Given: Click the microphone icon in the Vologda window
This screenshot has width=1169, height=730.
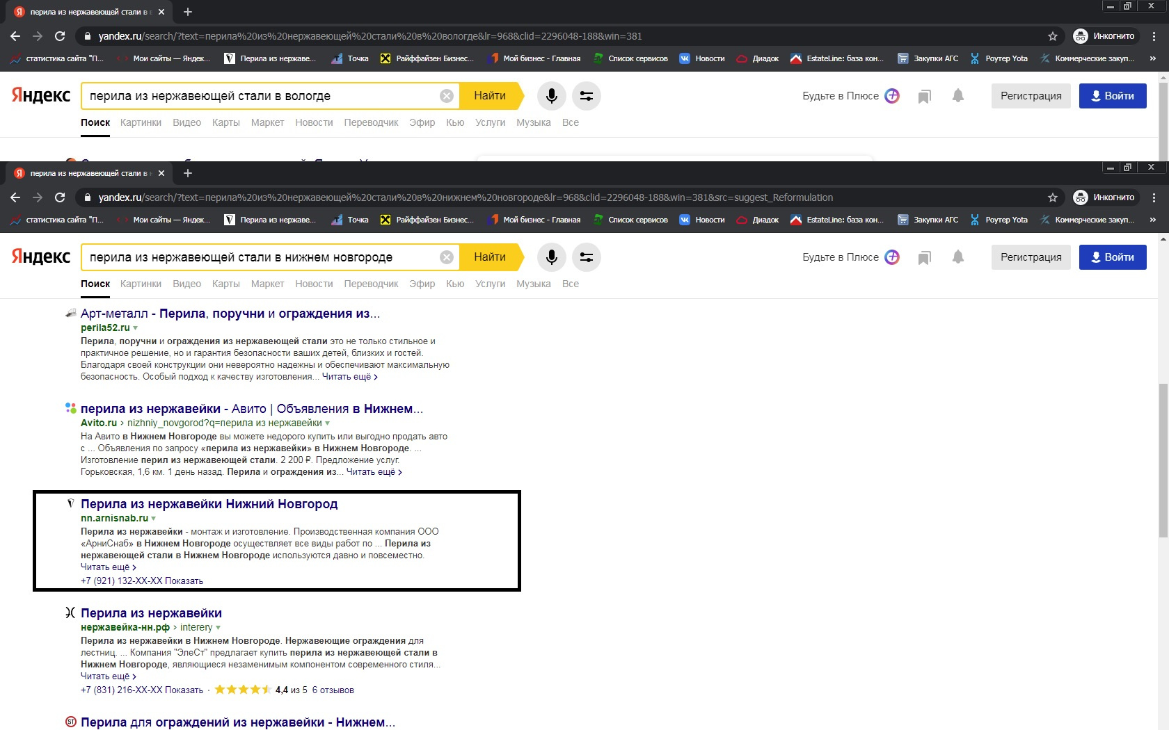Looking at the screenshot, I should (551, 96).
